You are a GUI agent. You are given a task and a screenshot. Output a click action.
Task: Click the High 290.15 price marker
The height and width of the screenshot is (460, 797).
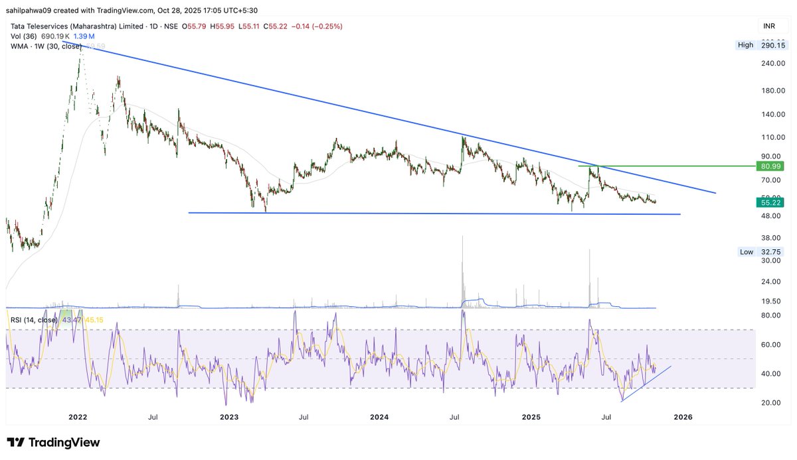coord(761,45)
